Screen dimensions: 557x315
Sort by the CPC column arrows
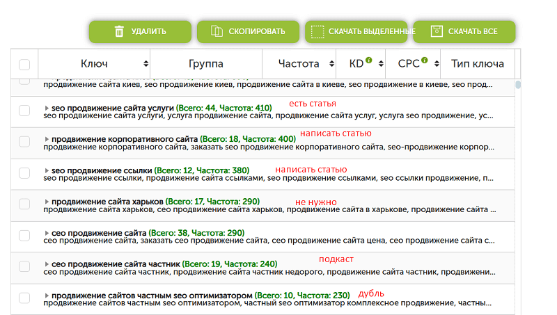tap(437, 64)
